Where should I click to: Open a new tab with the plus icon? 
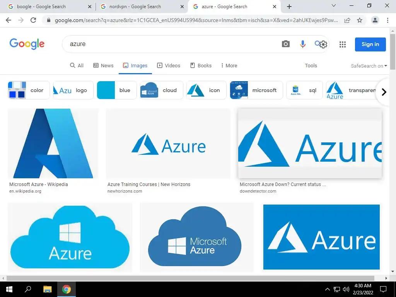289,7
